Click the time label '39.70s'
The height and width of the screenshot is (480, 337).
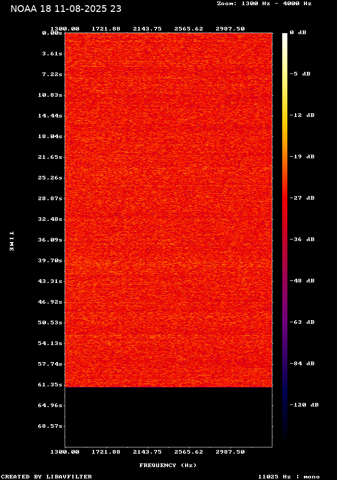(50, 261)
